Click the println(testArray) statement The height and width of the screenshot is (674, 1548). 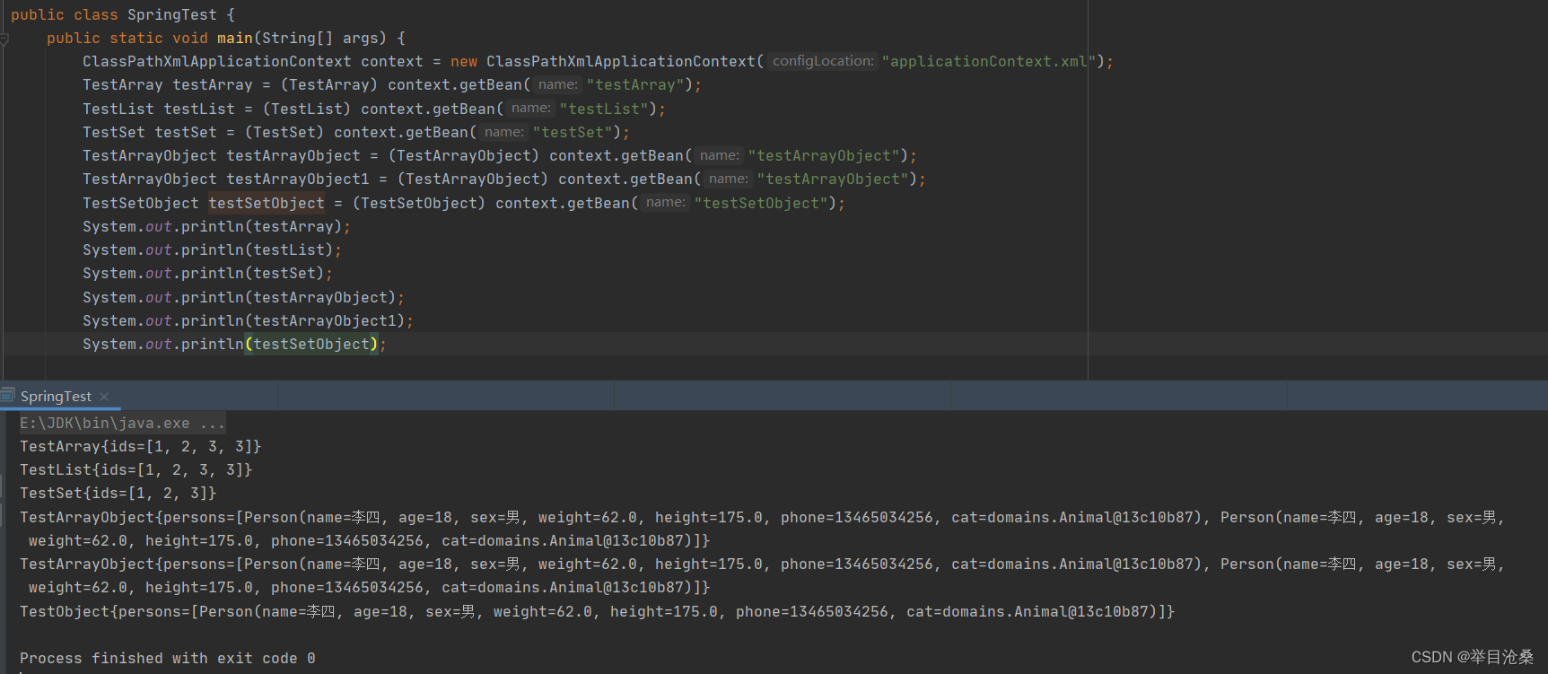coord(216,227)
